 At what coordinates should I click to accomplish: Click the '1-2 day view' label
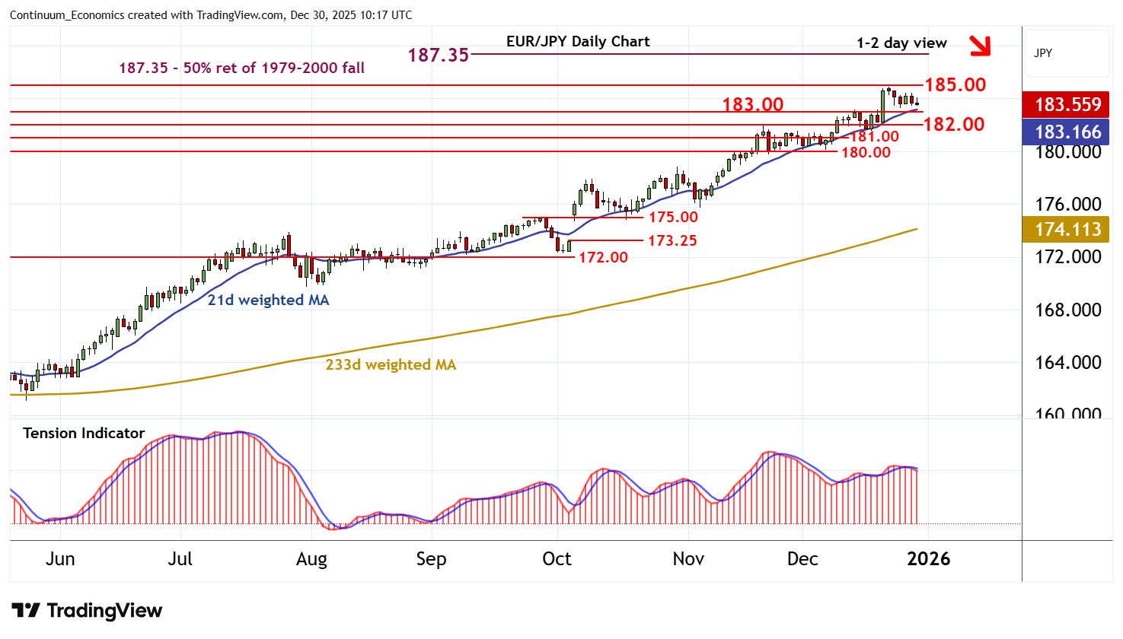(x=901, y=43)
